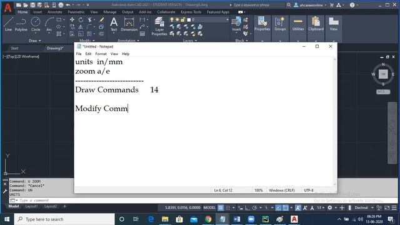The width and height of the screenshot is (400, 225).
Task: Expand the Layers panel dropdown
Action: click(190, 41)
